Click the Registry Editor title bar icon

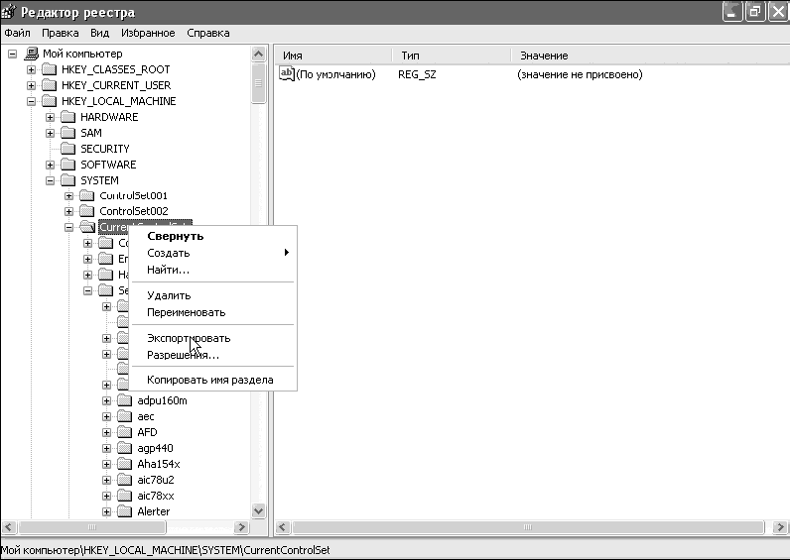click(9, 12)
